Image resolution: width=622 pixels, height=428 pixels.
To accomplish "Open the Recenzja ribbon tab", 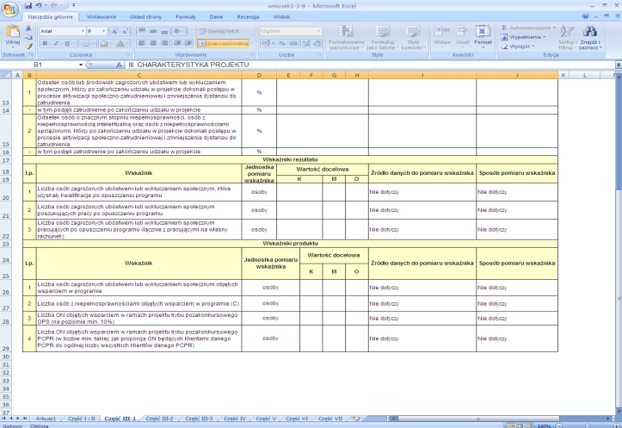I will pyautogui.click(x=248, y=16).
